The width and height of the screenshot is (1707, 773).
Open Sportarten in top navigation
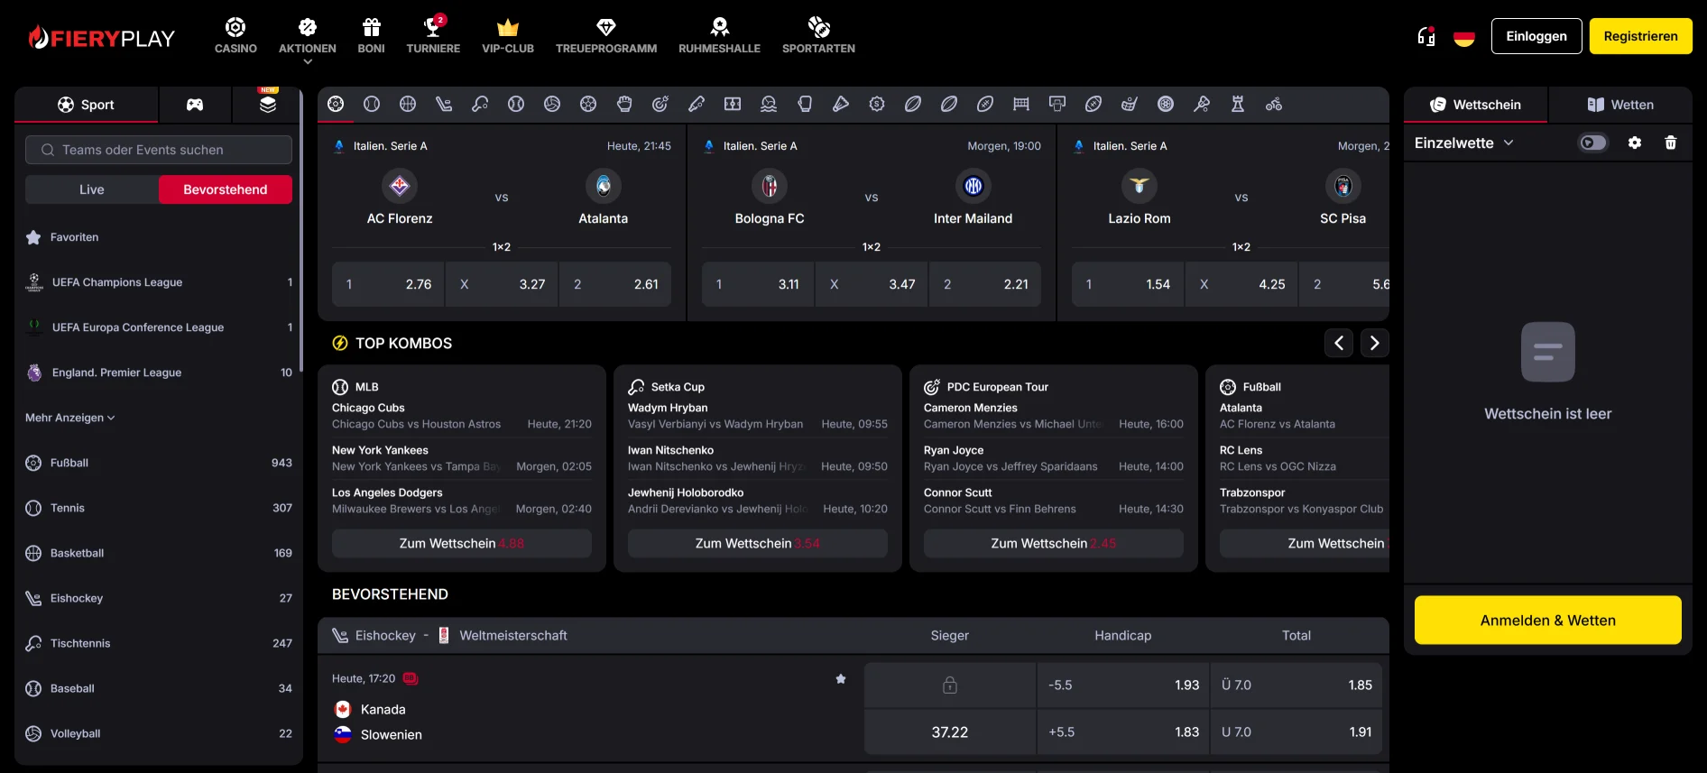tap(818, 36)
